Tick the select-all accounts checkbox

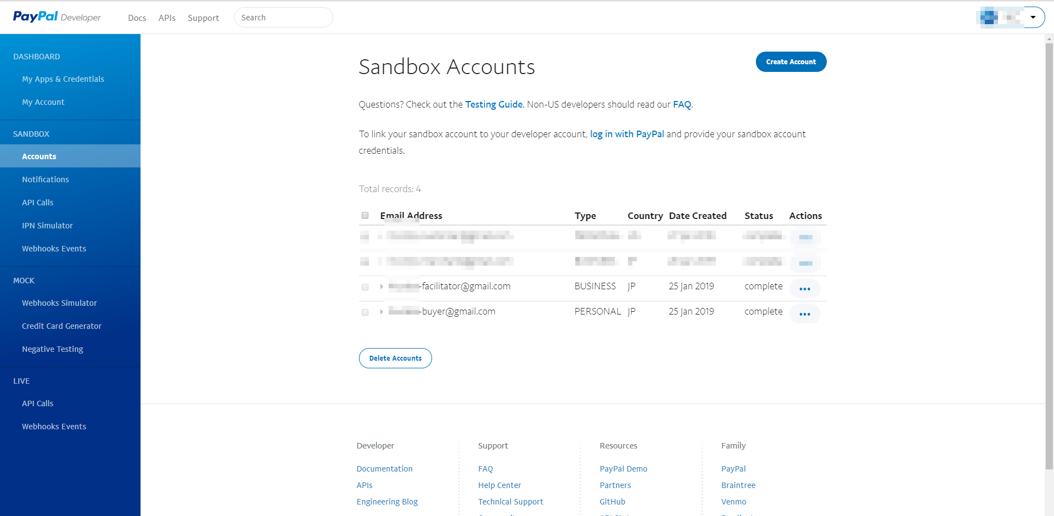tap(365, 215)
